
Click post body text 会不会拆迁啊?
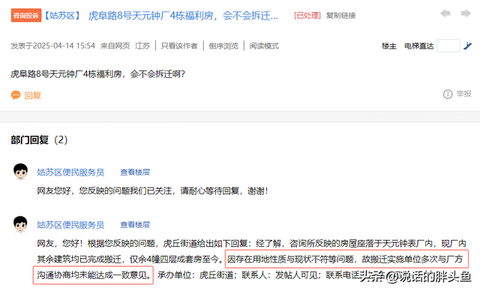(x=157, y=74)
